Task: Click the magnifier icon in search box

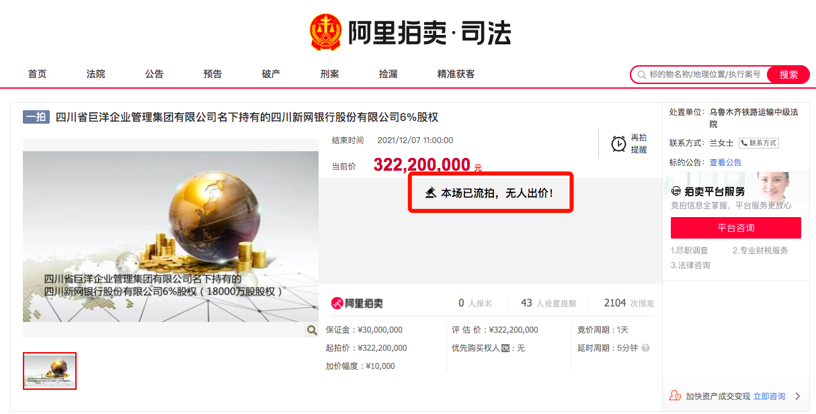Action: point(642,75)
